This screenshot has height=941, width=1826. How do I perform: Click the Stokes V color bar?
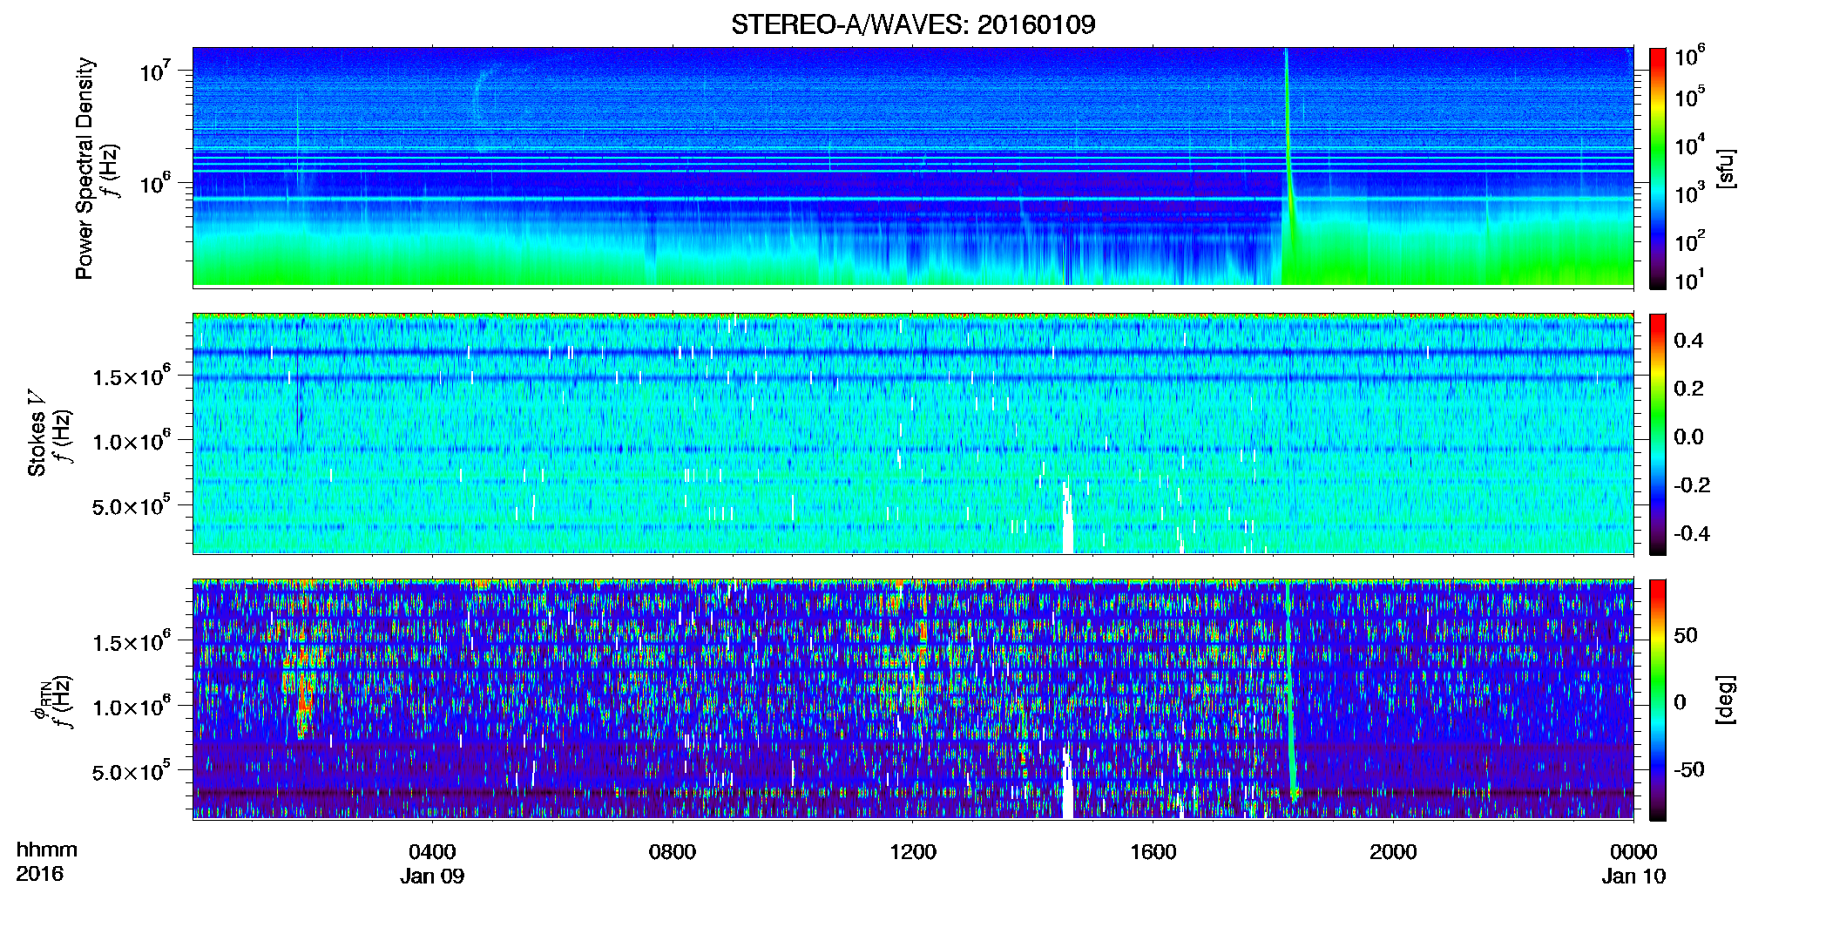click(x=1658, y=434)
